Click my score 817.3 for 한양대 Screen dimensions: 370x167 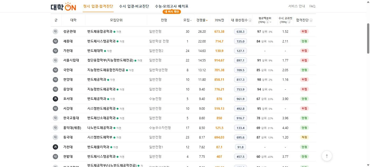pyautogui.click(x=240, y=79)
